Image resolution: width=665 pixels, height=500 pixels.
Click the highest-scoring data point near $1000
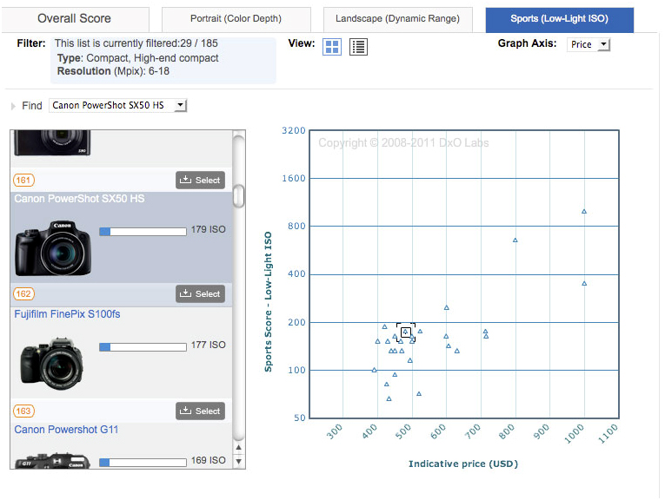(584, 211)
